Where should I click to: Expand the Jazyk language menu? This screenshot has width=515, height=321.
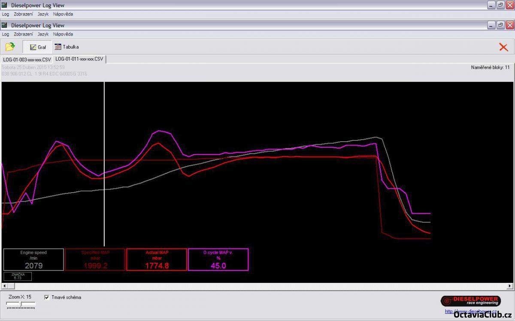[x=43, y=34]
